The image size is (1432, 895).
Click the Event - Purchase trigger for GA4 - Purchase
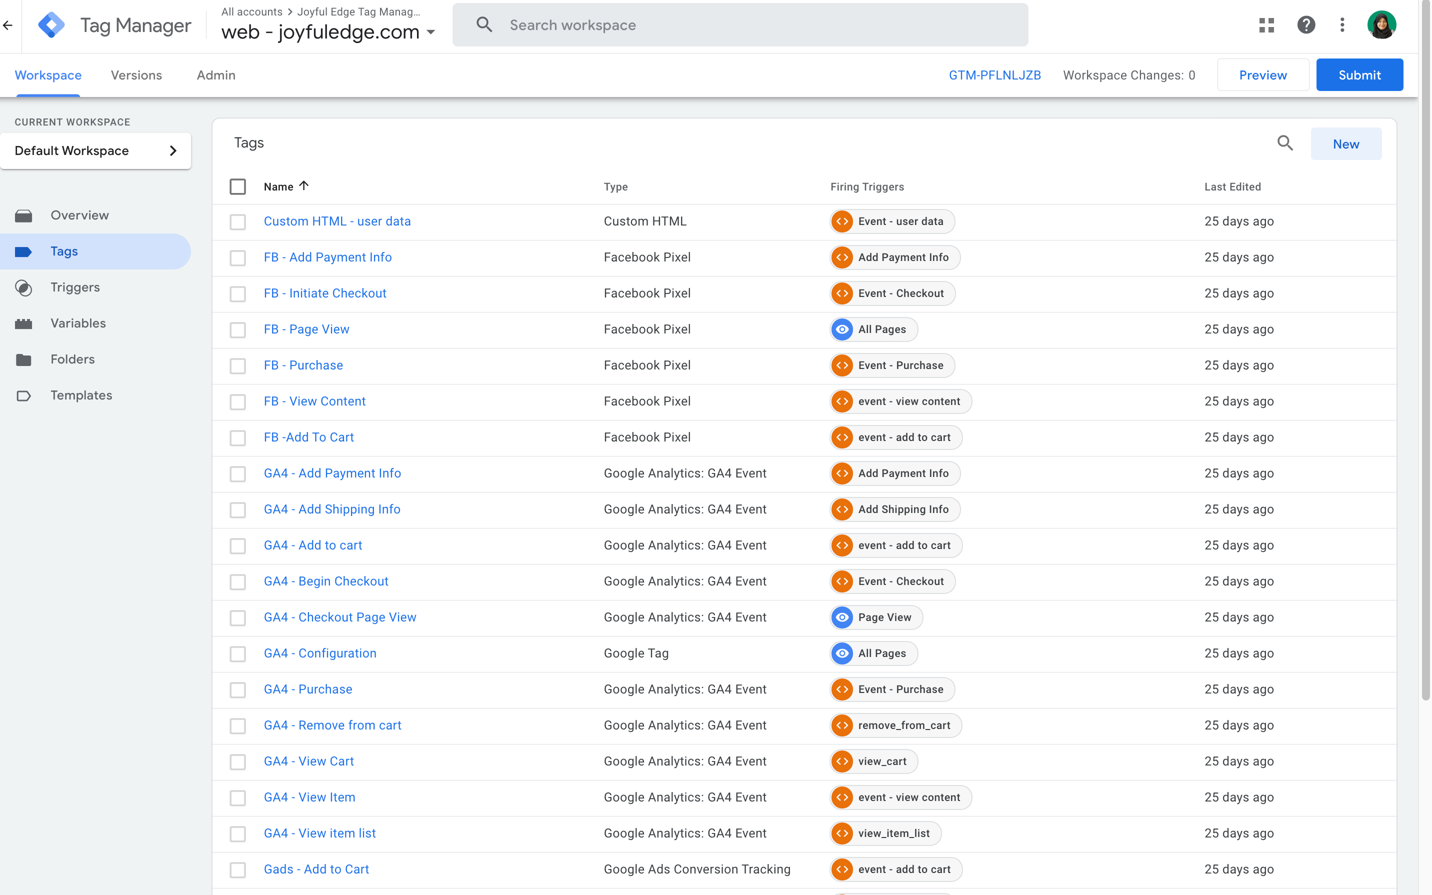[892, 689]
